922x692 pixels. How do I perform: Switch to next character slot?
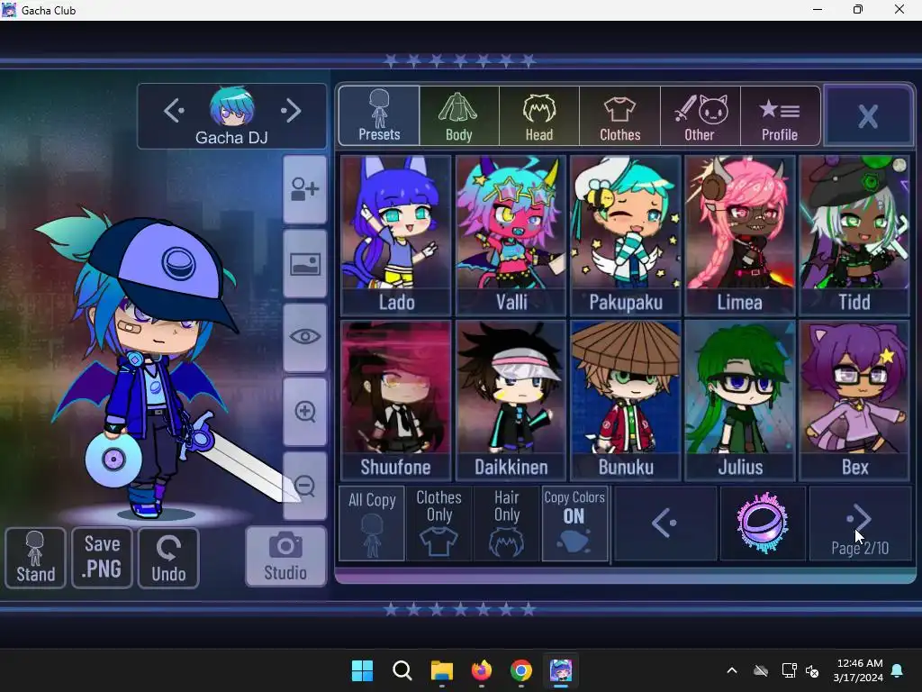(x=291, y=111)
